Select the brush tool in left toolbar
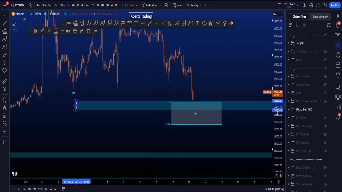The height and width of the screenshot is (192, 342). coord(5,55)
